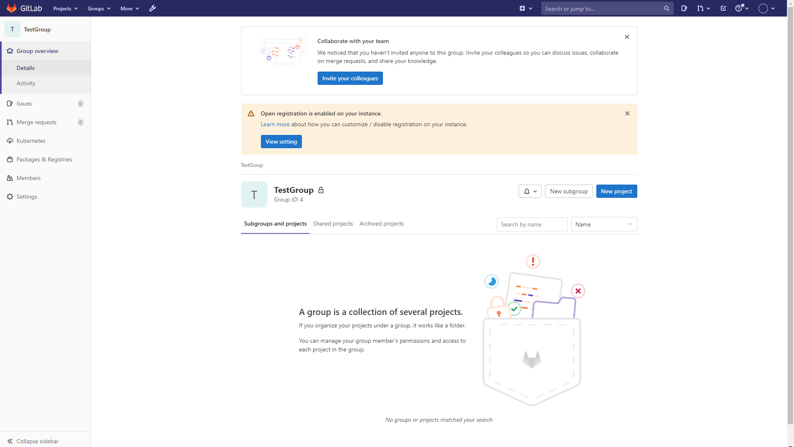
Task: Follow the Learn more link
Action: point(275,124)
